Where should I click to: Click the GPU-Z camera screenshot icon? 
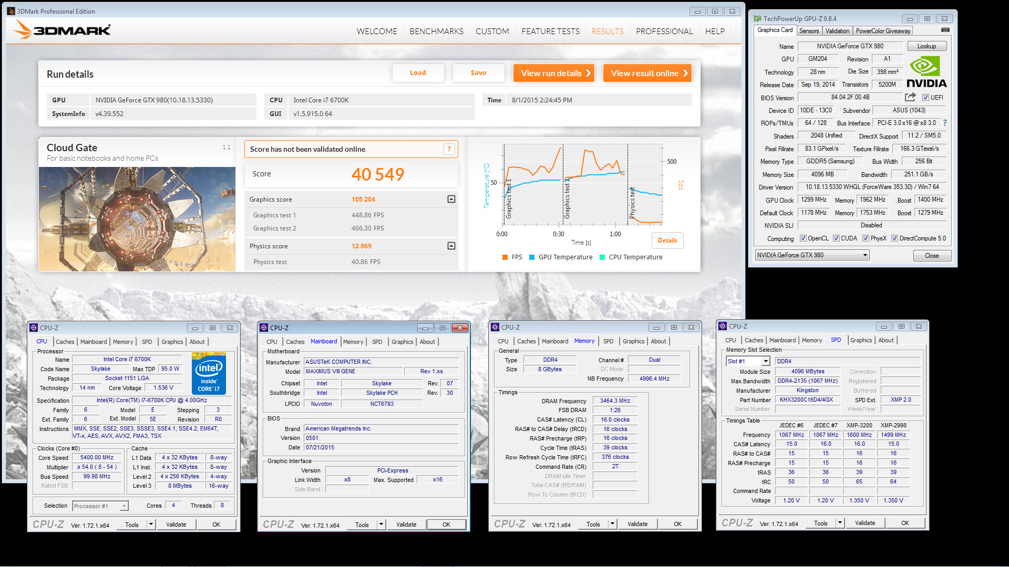point(945,30)
